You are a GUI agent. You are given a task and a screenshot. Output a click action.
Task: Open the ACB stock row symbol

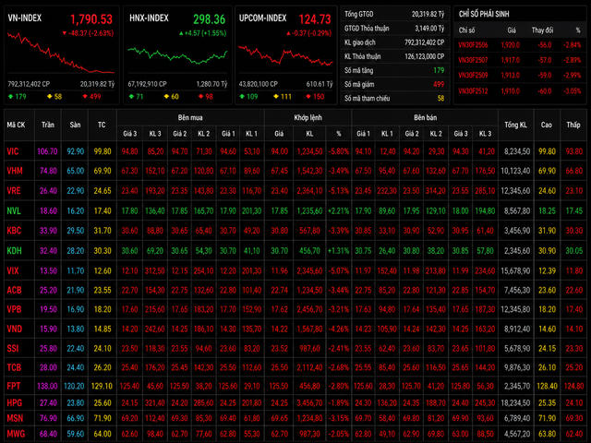pyautogui.click(x=14, y=290)
